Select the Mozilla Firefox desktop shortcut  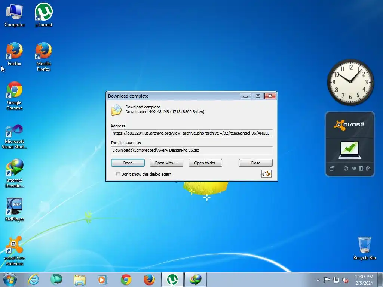[x=44, y=57]
